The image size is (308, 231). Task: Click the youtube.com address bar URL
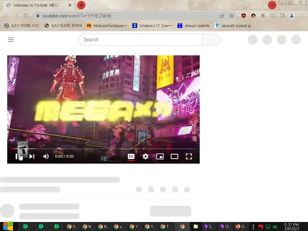click(77, 16)
